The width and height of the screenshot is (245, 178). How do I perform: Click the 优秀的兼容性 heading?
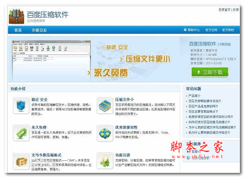pyautogui.click(x=126, y=127)
